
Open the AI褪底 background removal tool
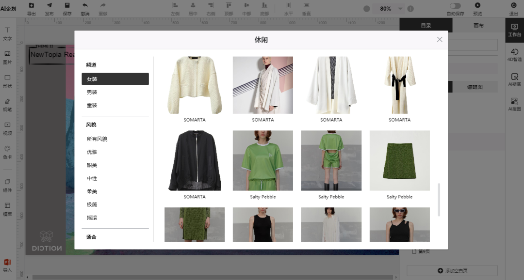tap(514, 79)
